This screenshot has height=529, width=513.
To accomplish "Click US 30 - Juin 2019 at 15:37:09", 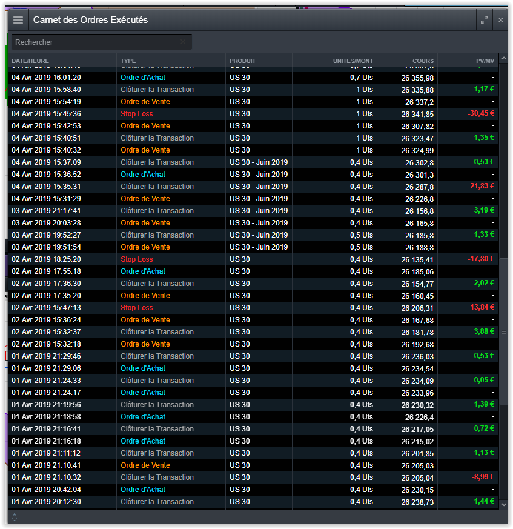I will pos(259,162).
